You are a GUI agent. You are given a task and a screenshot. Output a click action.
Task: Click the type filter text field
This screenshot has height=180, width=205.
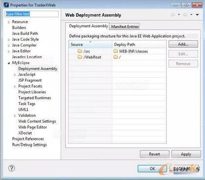(x=31, y=14)
